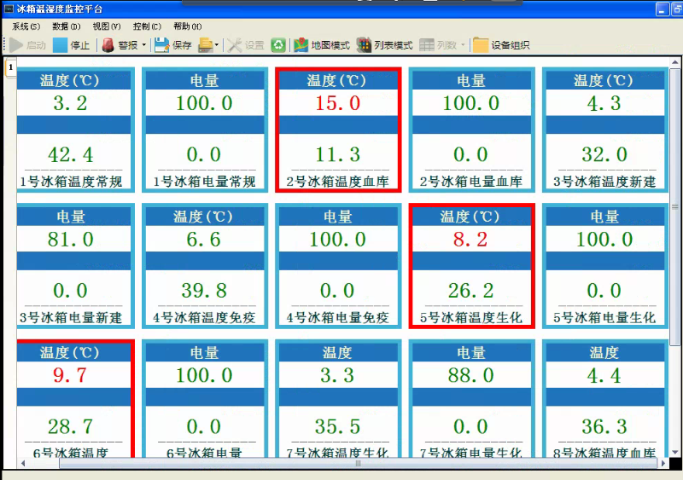Click the 3.3 value of 7号冰箱温度生化

coord(337,375)
